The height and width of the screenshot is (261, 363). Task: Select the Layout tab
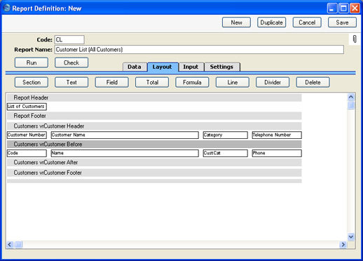[163, 67]
